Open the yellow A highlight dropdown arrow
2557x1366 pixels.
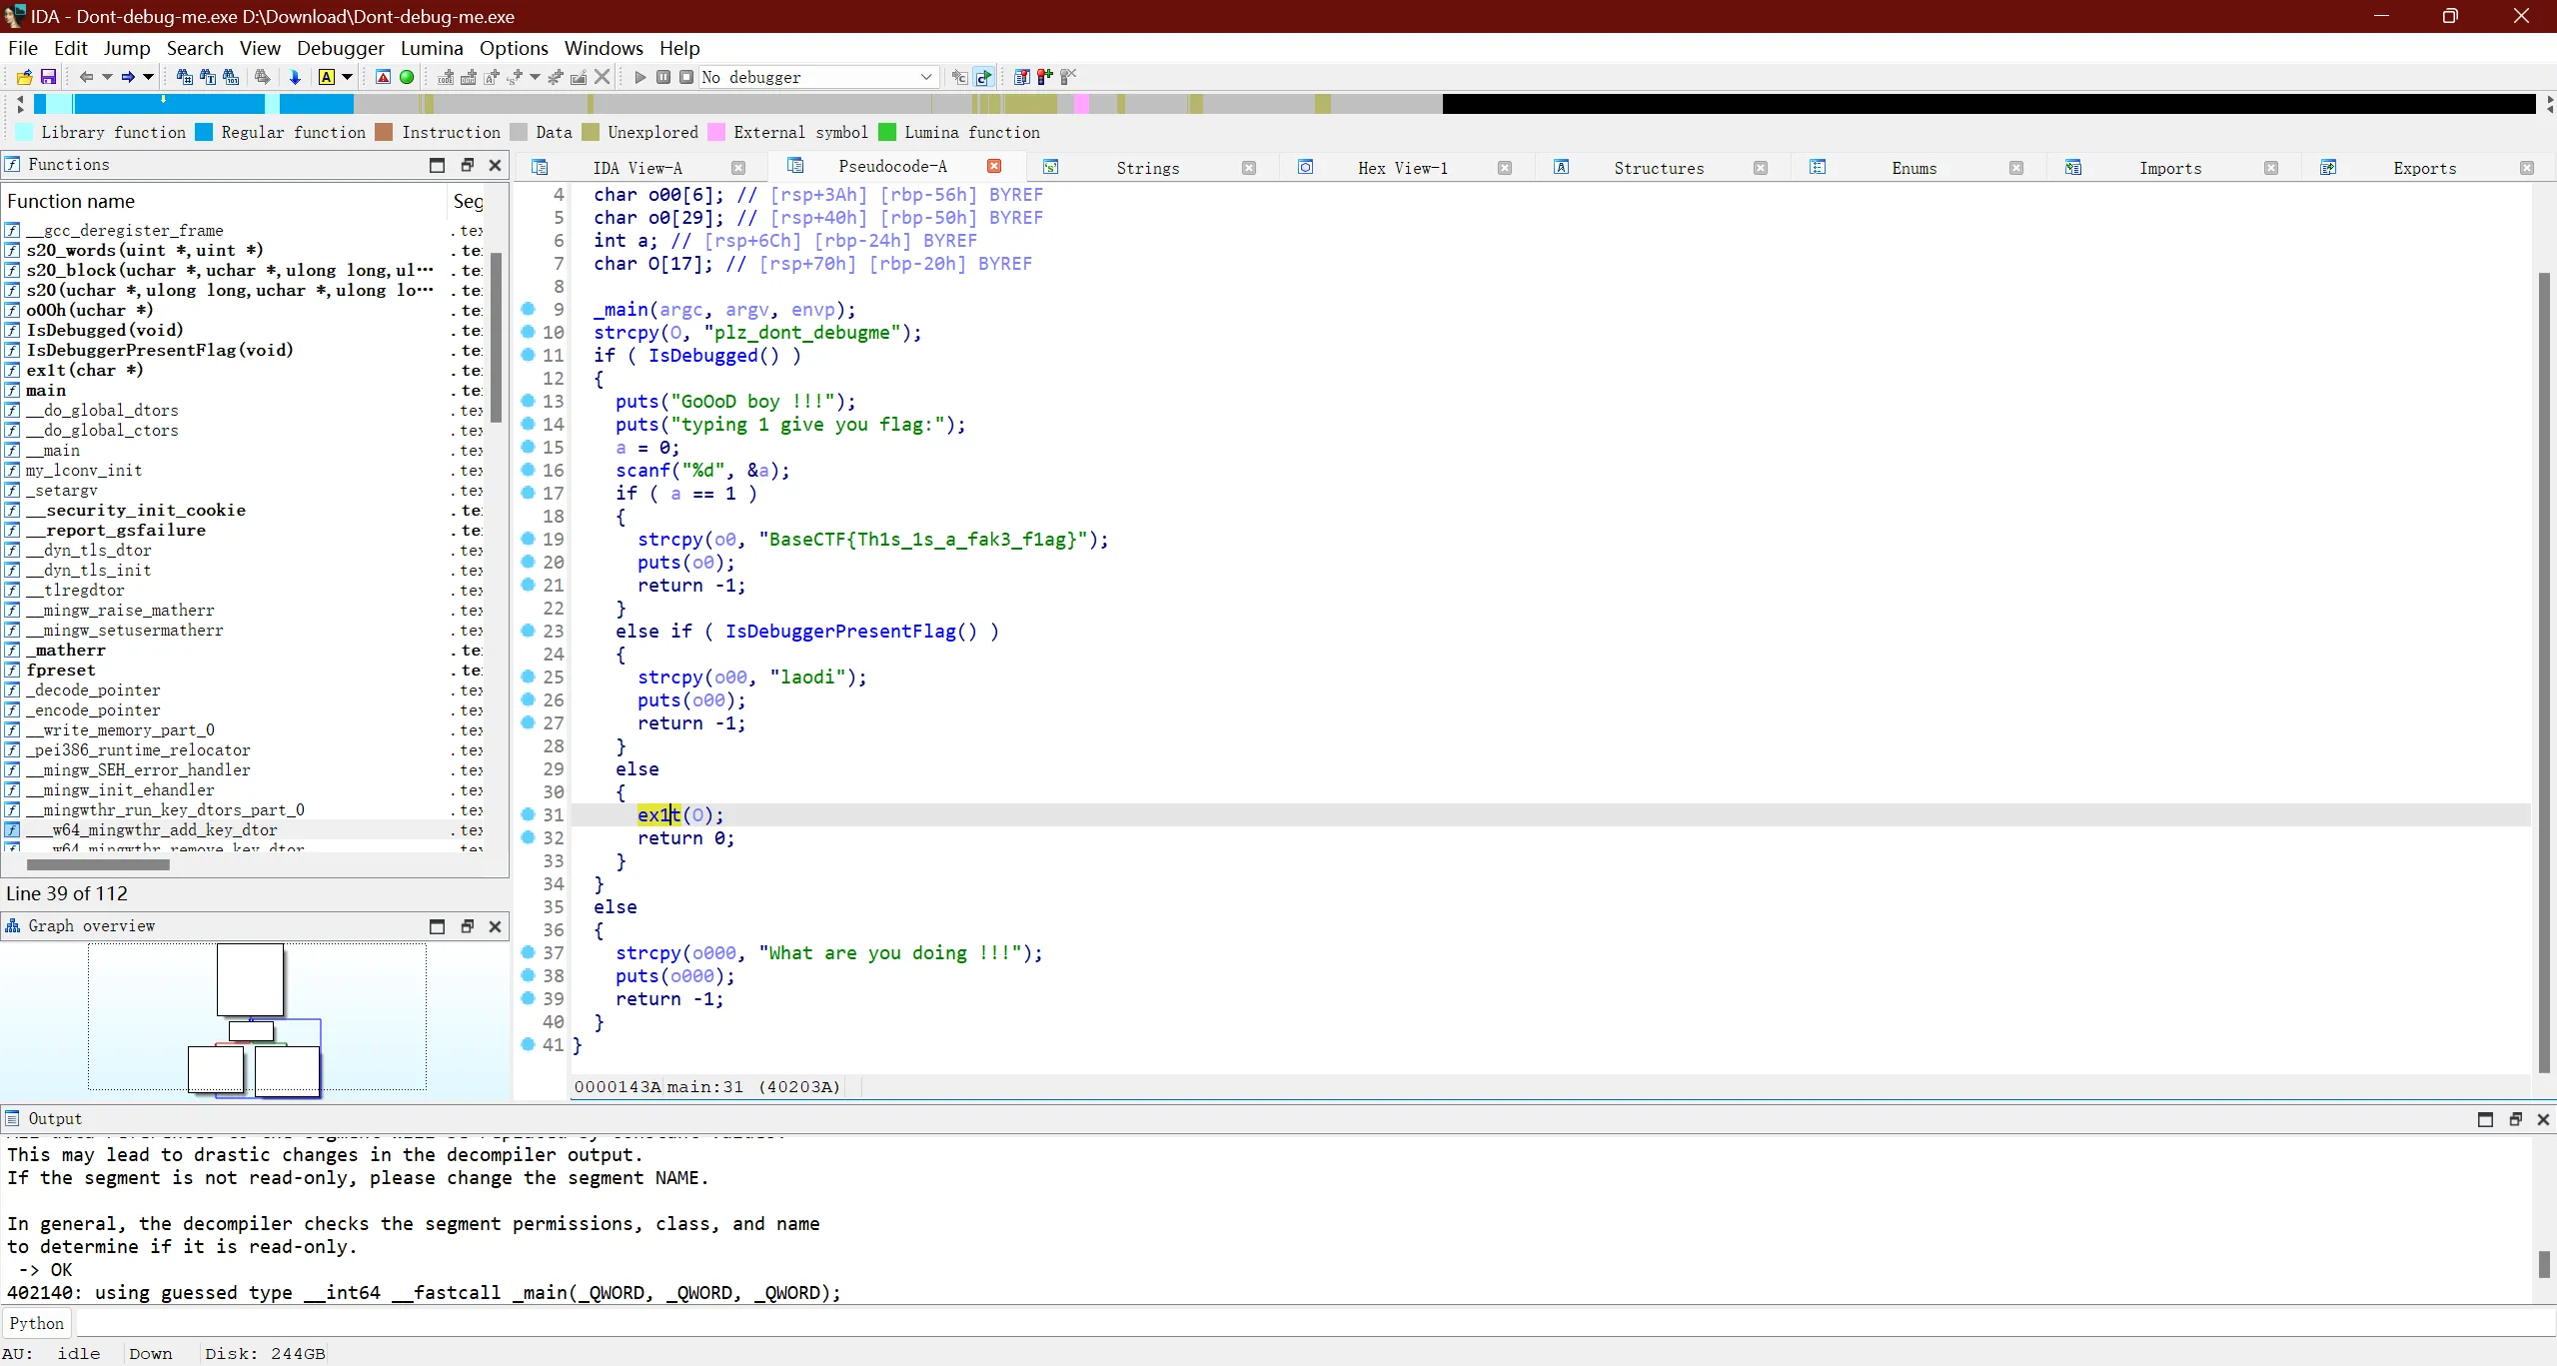point(348,77)
